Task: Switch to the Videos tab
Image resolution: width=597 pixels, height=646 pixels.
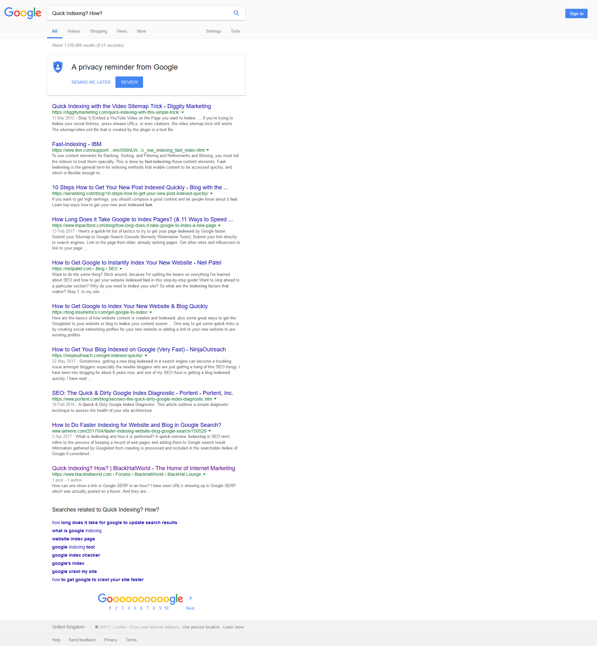Action: point(74,31)
